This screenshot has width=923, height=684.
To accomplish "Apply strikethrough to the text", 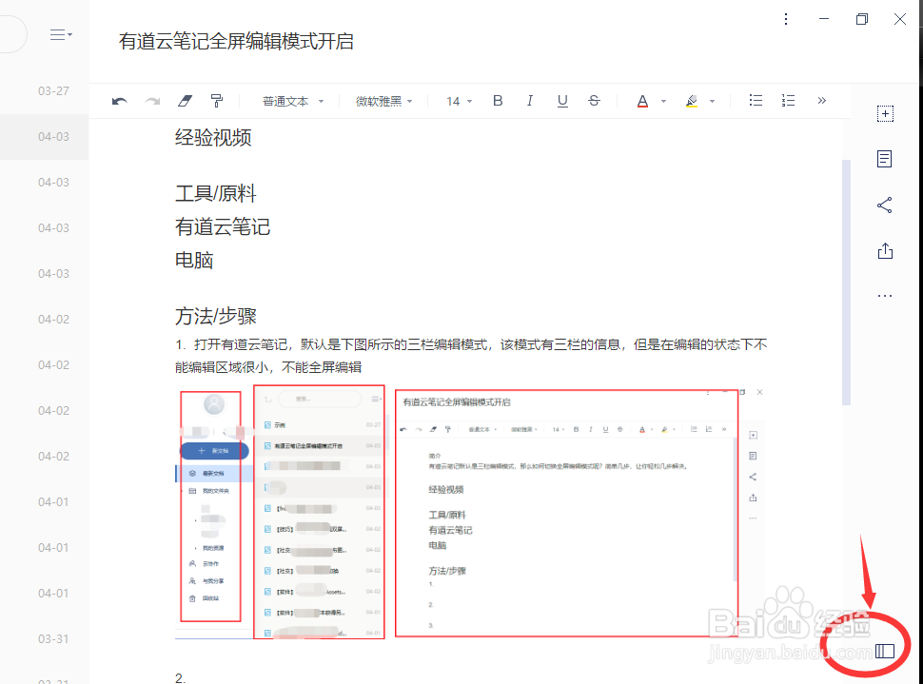I will (594, 100).
